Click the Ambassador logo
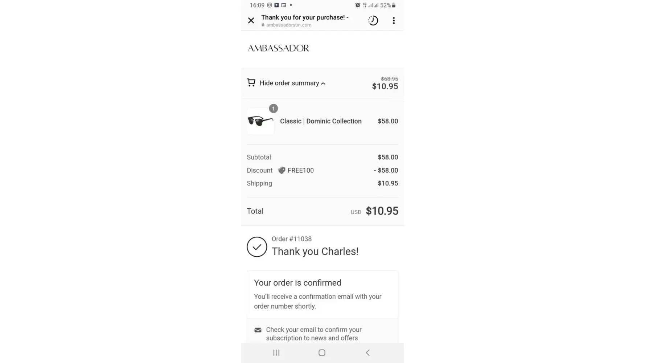645x363 pixels. pos(278,48)
